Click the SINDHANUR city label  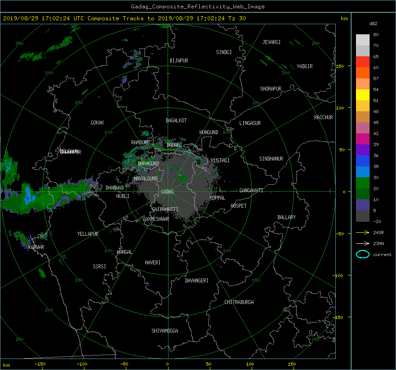pyautogui.click(x=271, y=159)
